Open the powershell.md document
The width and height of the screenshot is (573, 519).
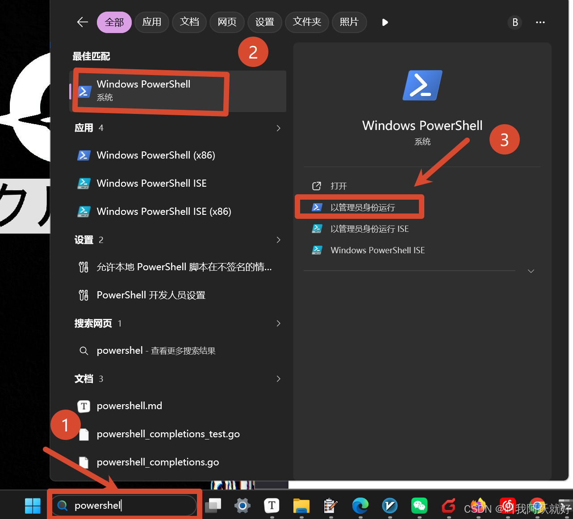coord(178,406)
